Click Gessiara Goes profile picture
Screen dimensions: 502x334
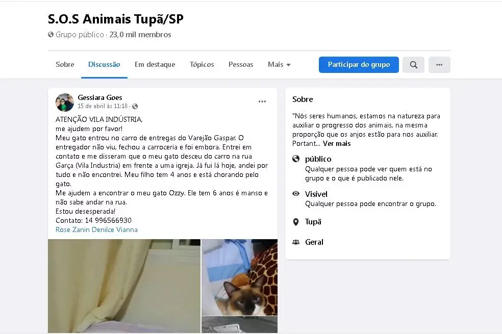click(65, 102)
